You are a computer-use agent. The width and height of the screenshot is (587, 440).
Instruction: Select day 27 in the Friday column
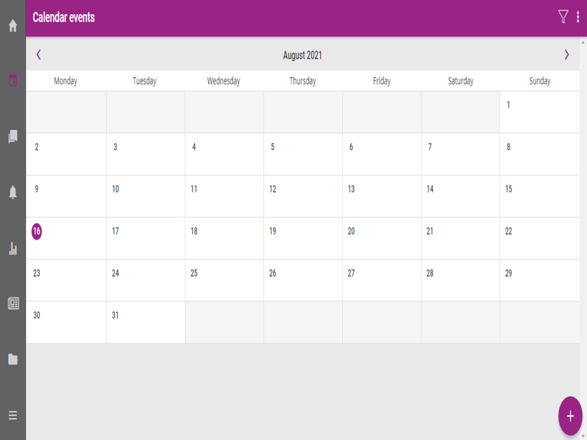point(382,280)
